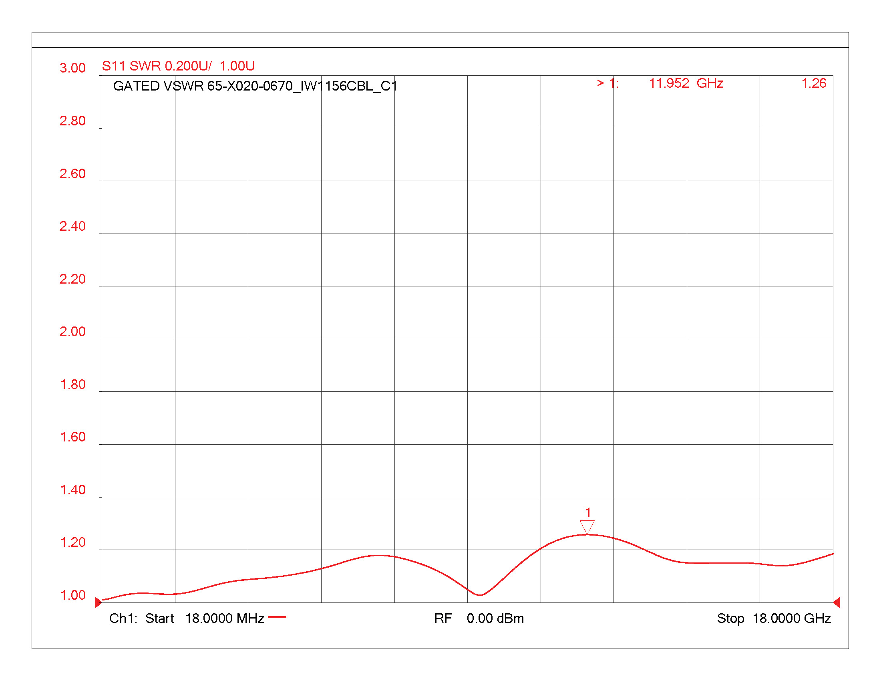Click the S11 SWR trace header
Image resolution: width=881 pixels, height=681 pixels.
click(131, 66)
